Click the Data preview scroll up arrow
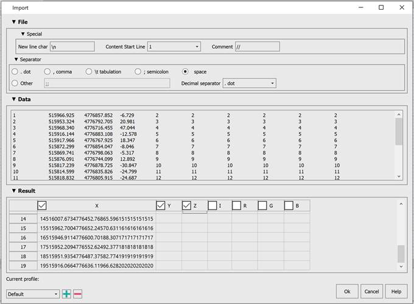The image size is (414, 304). (399, 115)
